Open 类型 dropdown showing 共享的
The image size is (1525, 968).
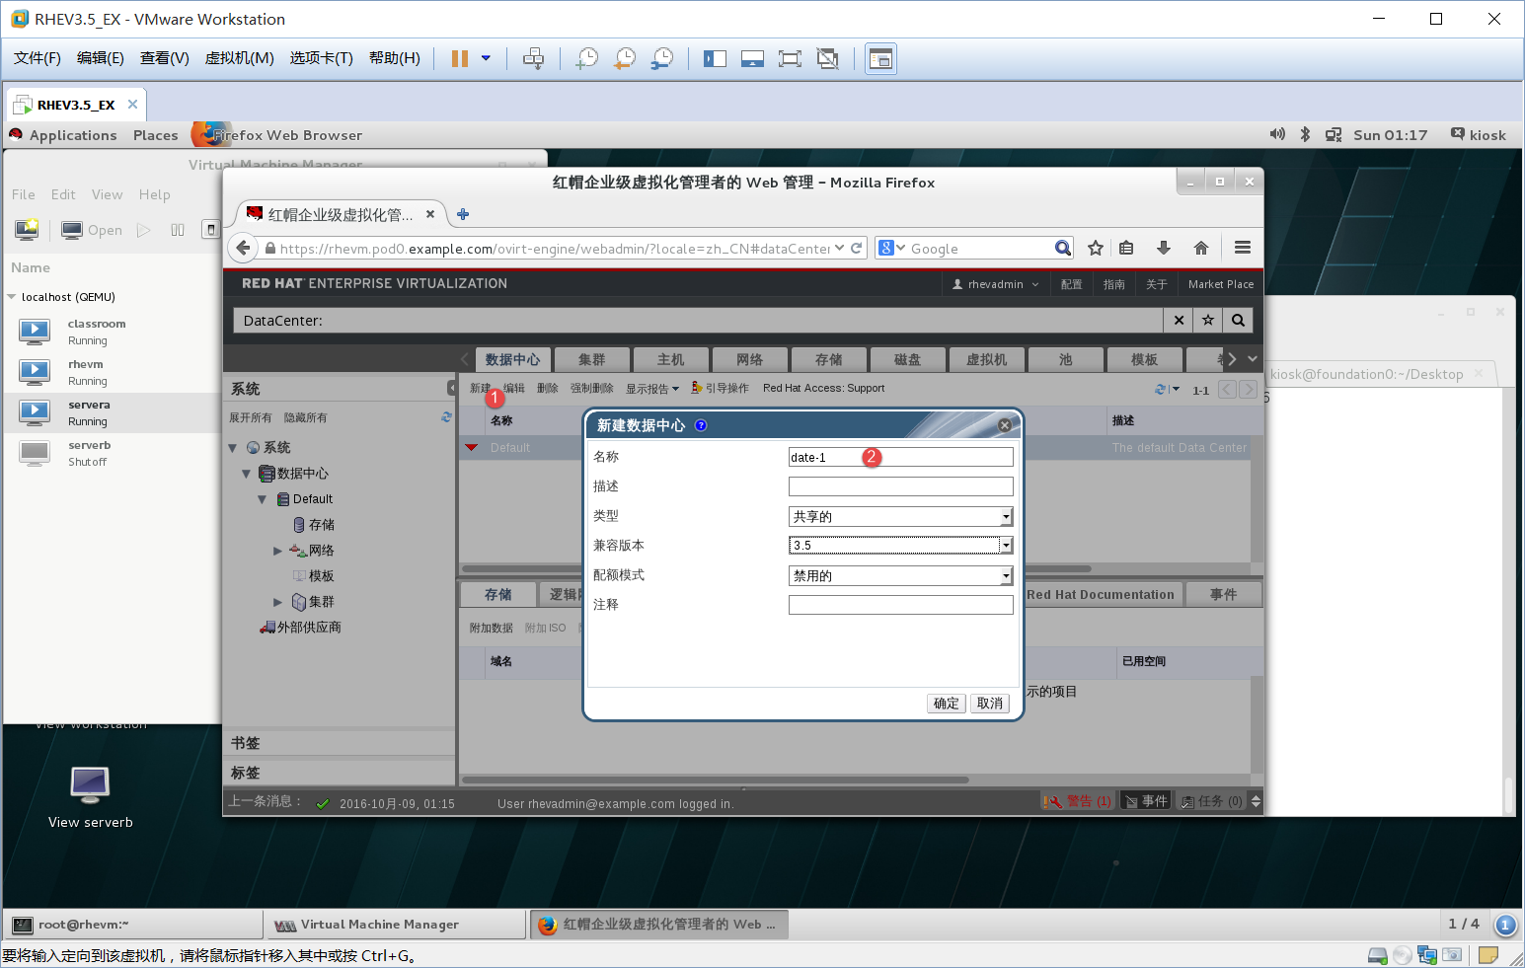[x=900, y=516]
